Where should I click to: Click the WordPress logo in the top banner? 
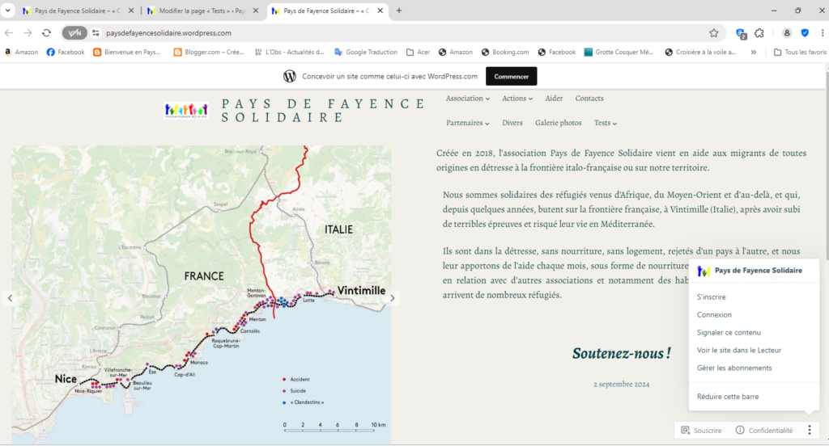290,77
